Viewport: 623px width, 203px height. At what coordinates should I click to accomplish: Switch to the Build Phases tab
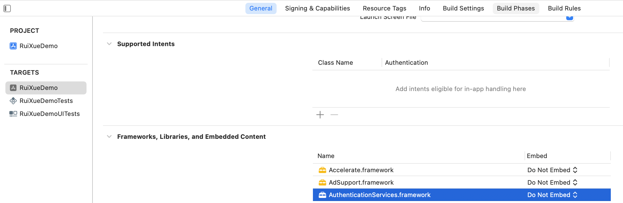click(x=516, y=8)
